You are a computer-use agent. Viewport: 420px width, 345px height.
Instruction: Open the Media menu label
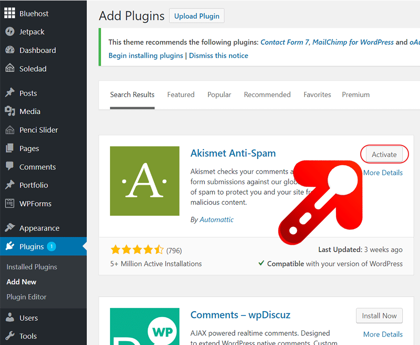30,111
